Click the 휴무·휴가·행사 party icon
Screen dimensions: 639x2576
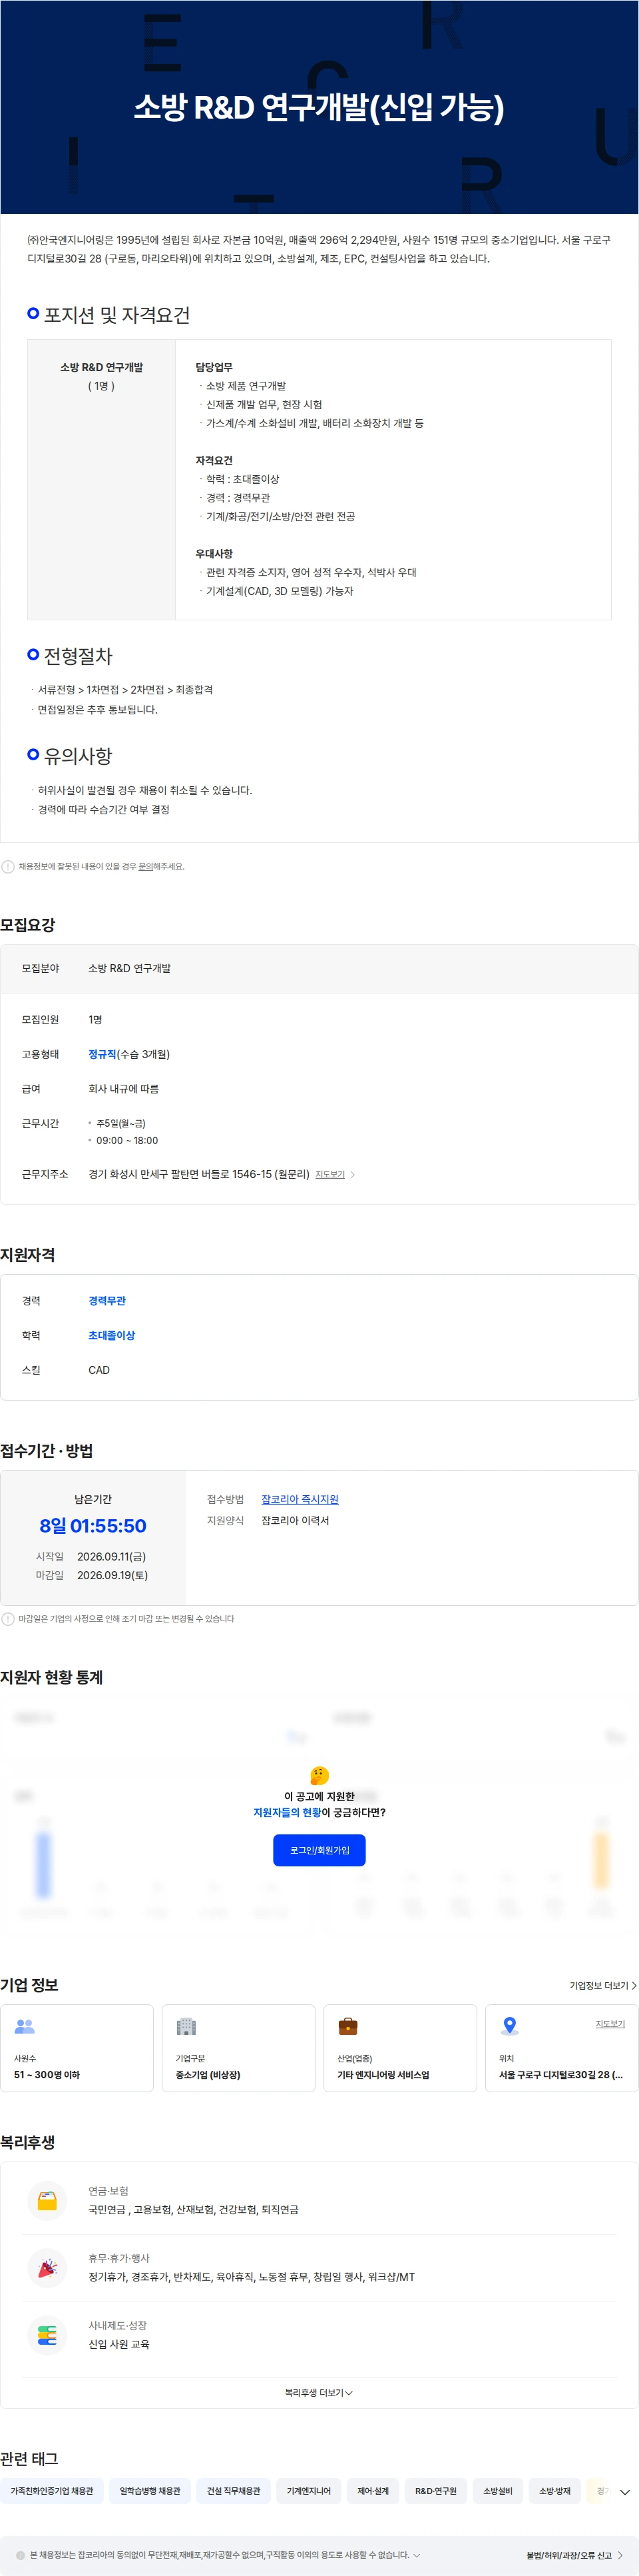pos(47,2267)
